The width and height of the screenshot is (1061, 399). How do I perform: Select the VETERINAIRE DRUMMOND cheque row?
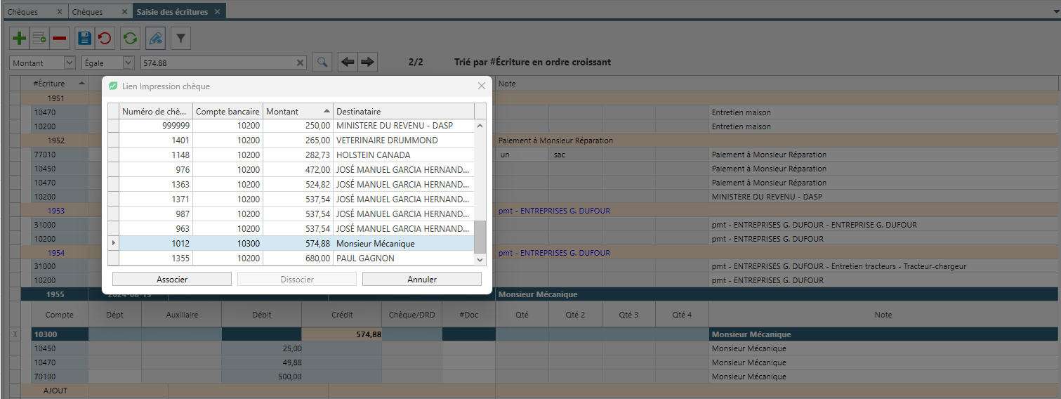click(291, 140)
